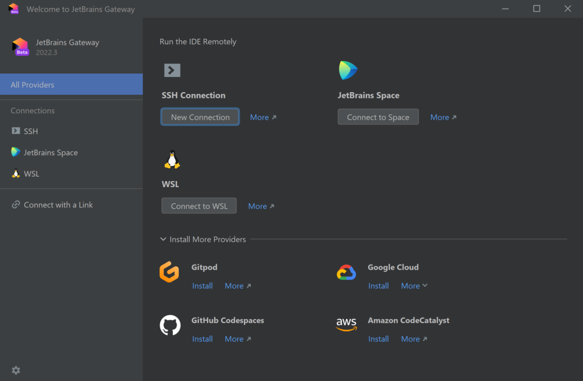This screenshot has height=381, width=583.
Task: Open the More link for SSH Connection
Action: pos(263,117)
